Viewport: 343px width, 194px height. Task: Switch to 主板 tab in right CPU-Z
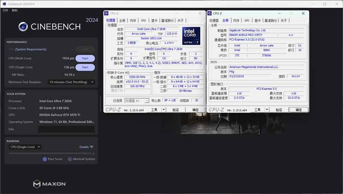coord(226,20)
